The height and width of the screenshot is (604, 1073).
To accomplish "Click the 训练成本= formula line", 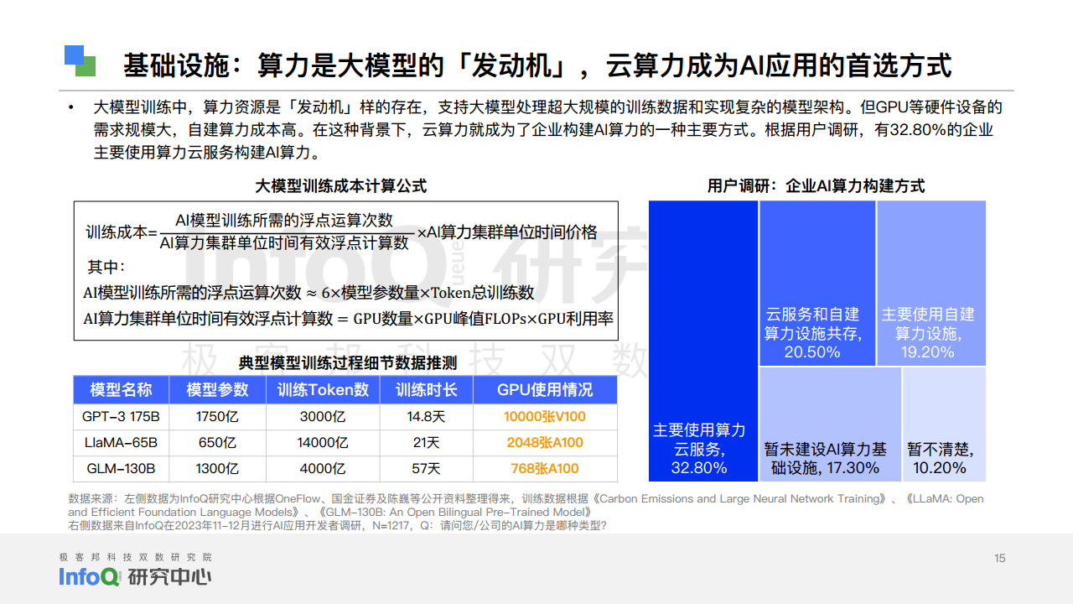I will tap(341, 232).
